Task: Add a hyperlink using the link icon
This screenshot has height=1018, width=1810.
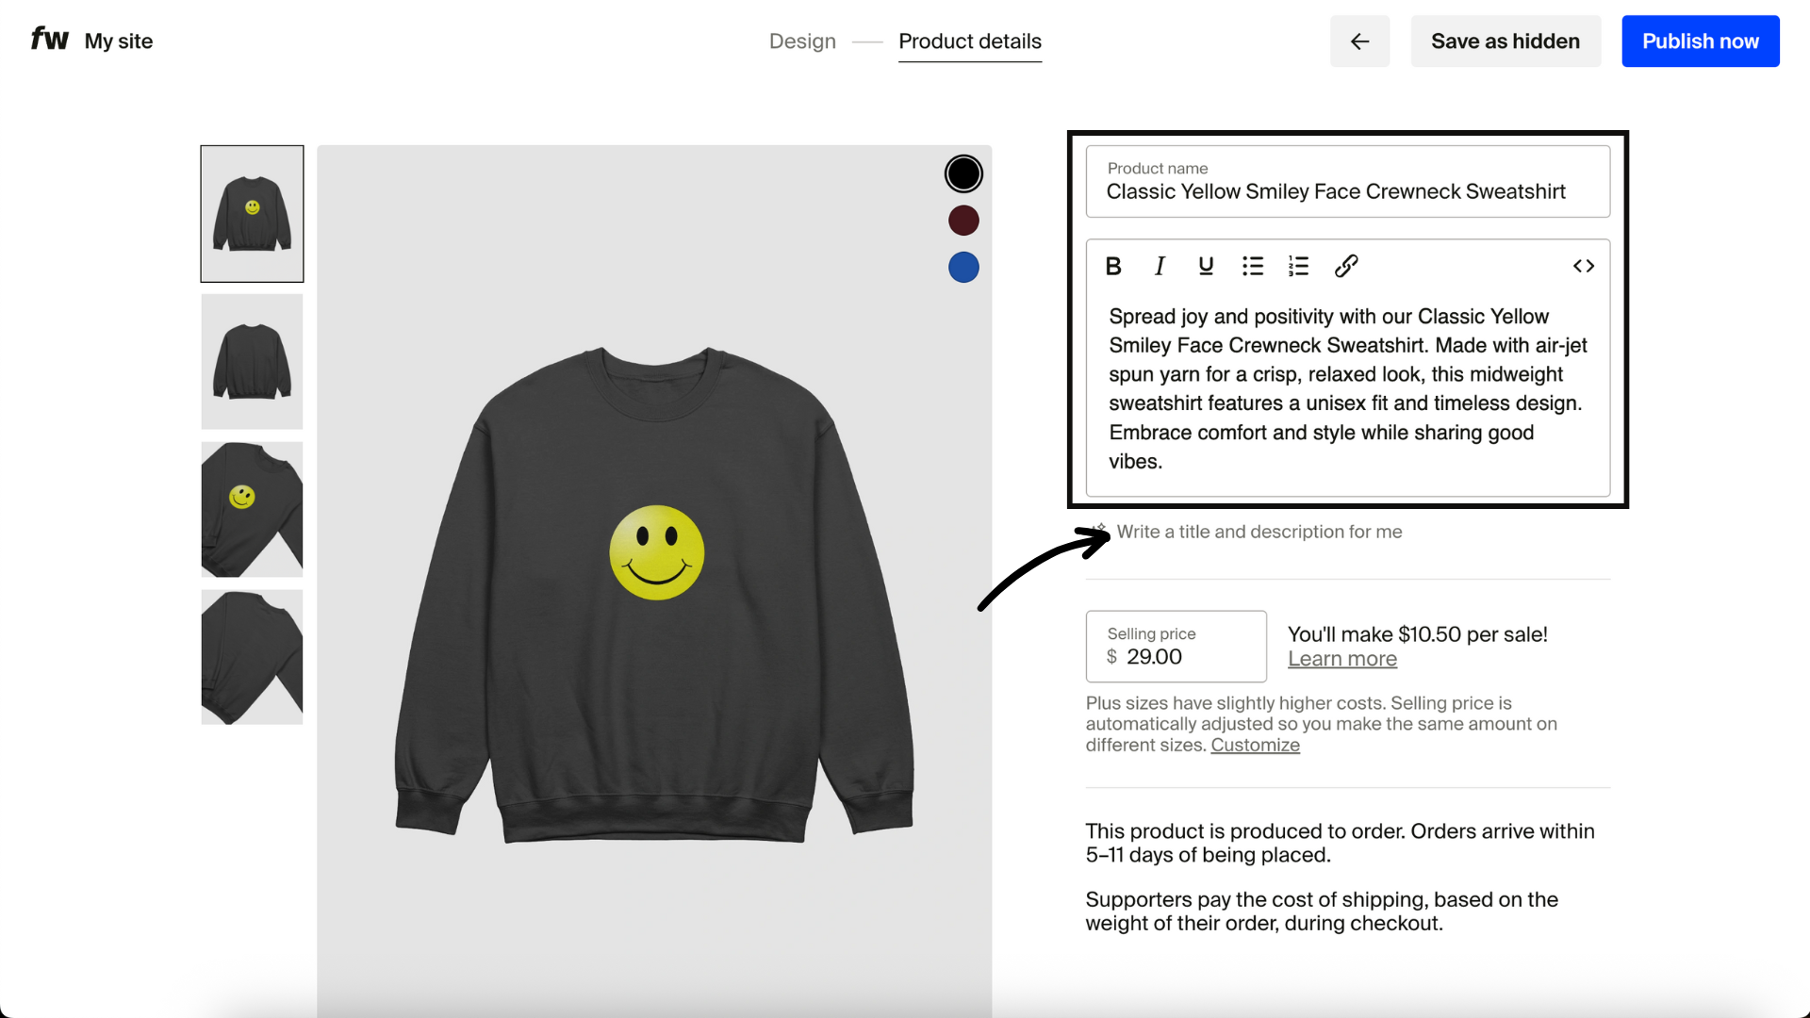Action: (x=1346, y=267)
